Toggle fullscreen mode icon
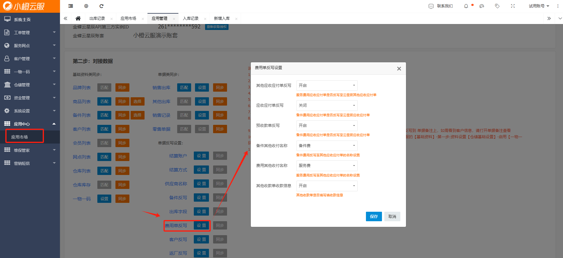Screen dimensions: 563x258 tap(513, 6)
